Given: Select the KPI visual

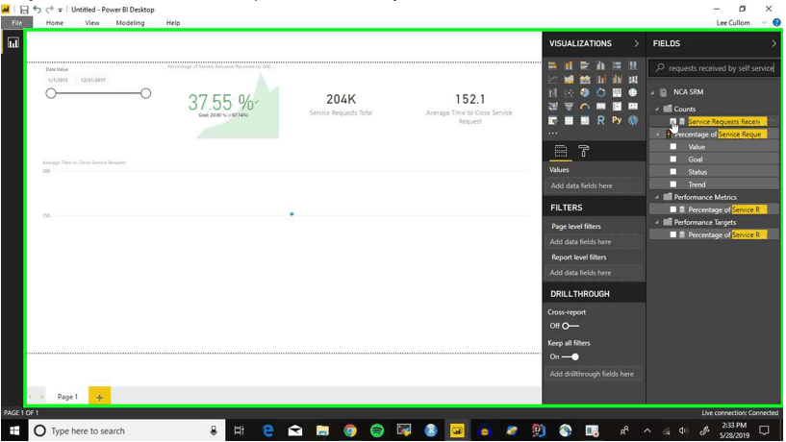Looking at the screenshot, I should coord(633,106).
